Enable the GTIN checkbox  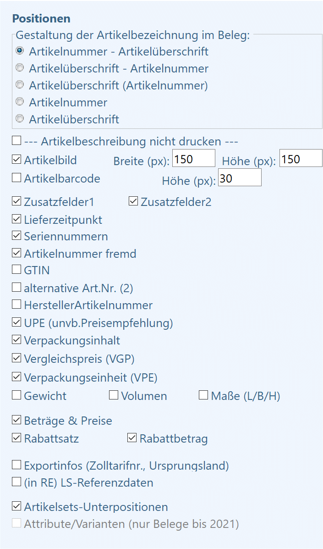(16, 270)
